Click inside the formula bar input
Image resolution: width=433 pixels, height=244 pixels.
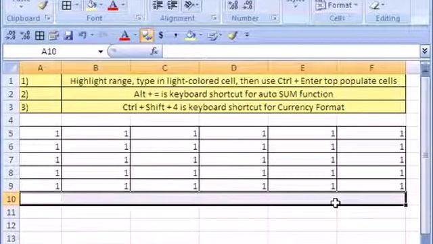[x=291, y=52]
